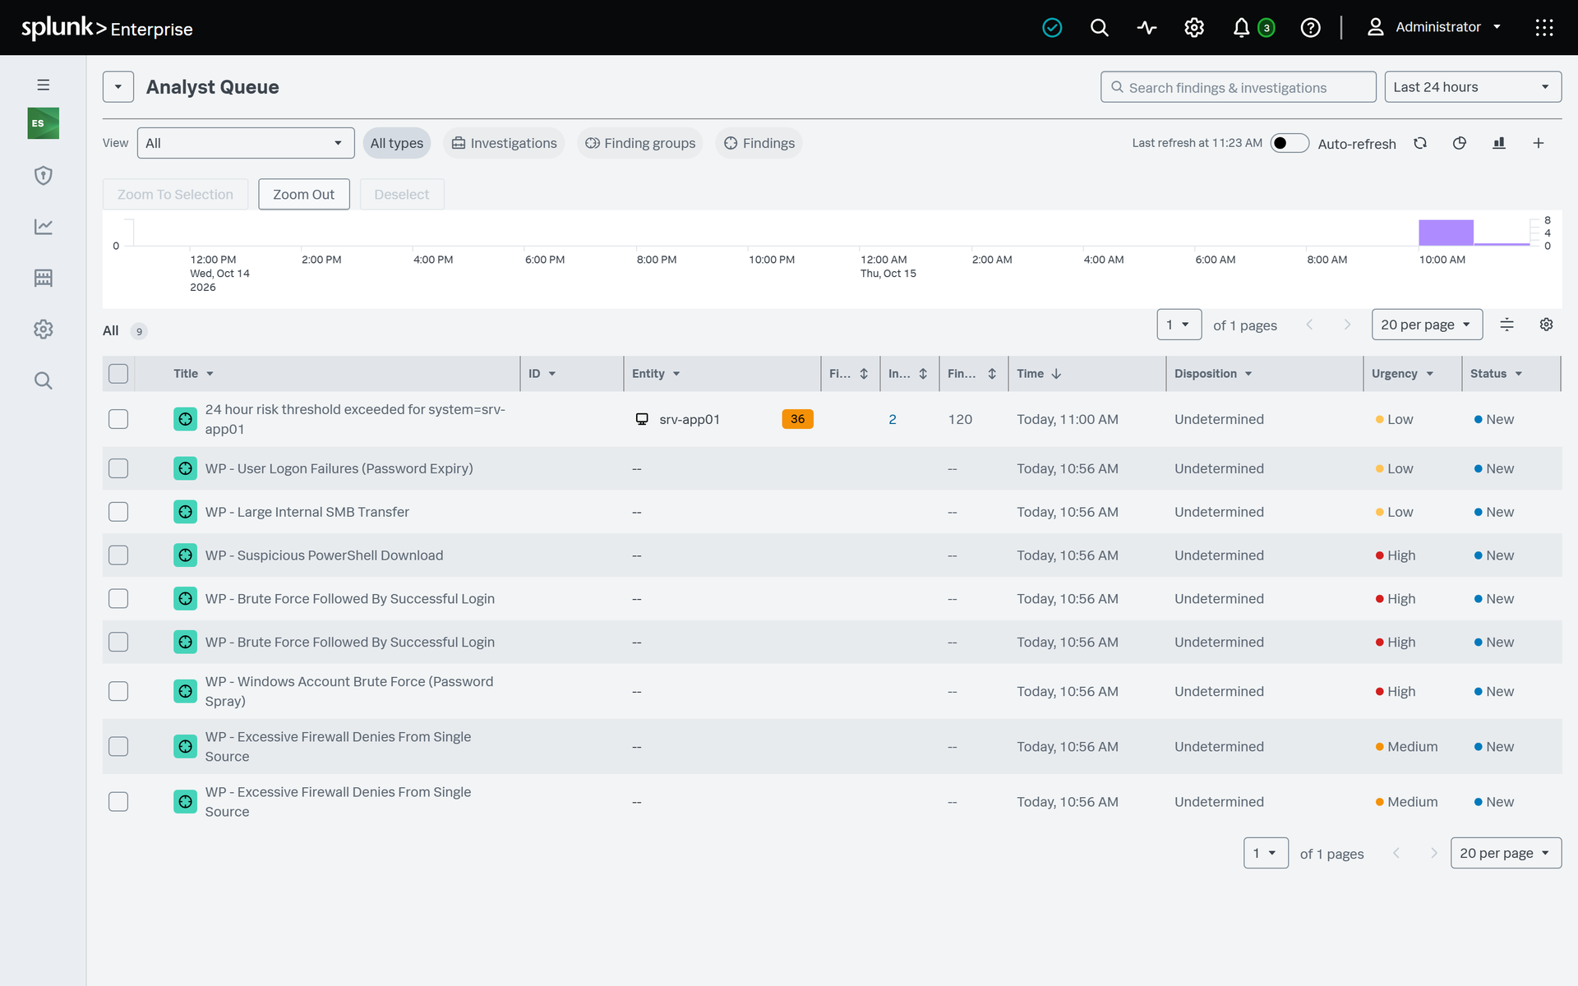Select the Findings filter tab
The image size is (1578, 986).
click(759, 143)
